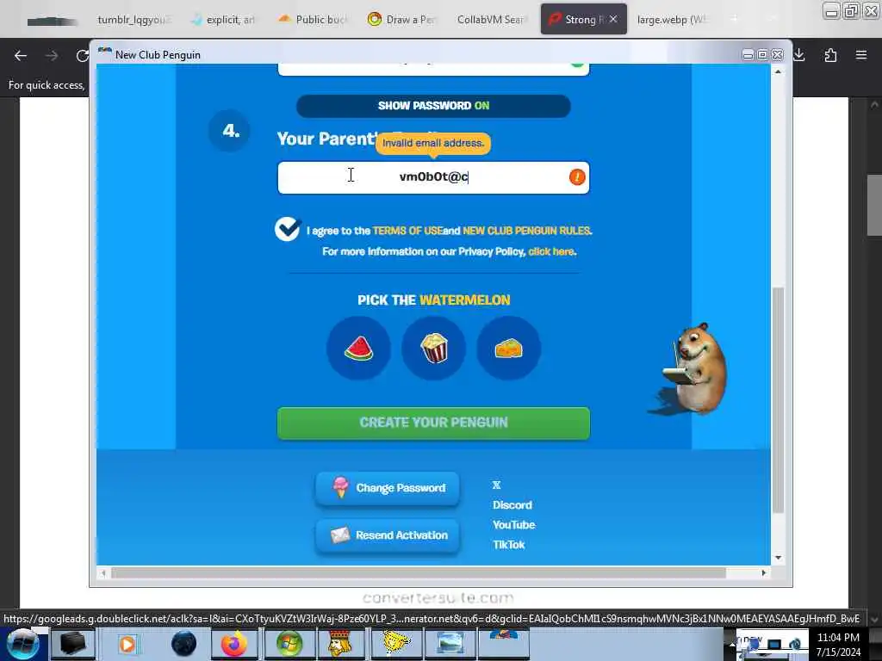Switch to the CollabVM Search tab
Viewport: 882px width, 661px height.
(x=491, y=20)
